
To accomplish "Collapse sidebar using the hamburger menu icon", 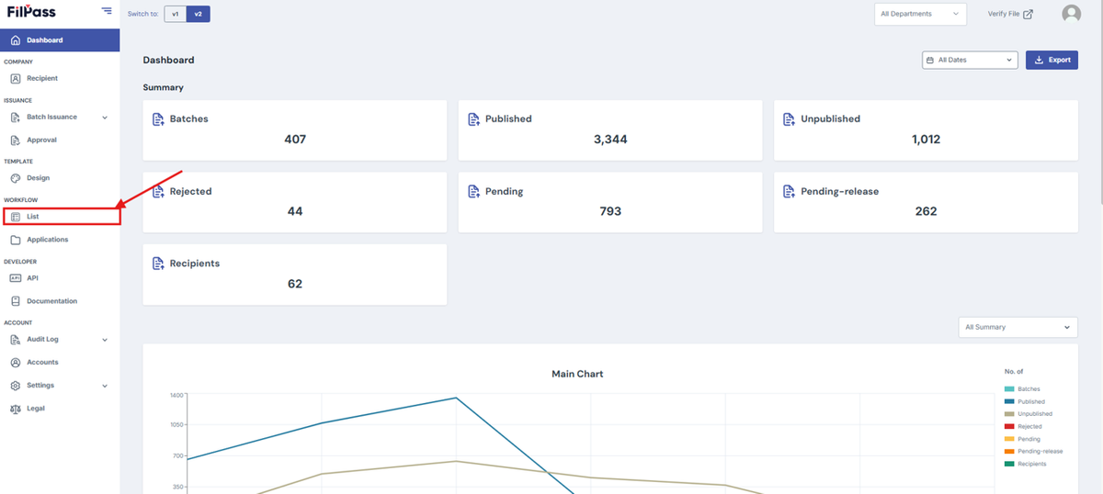I will click(107, 11).
